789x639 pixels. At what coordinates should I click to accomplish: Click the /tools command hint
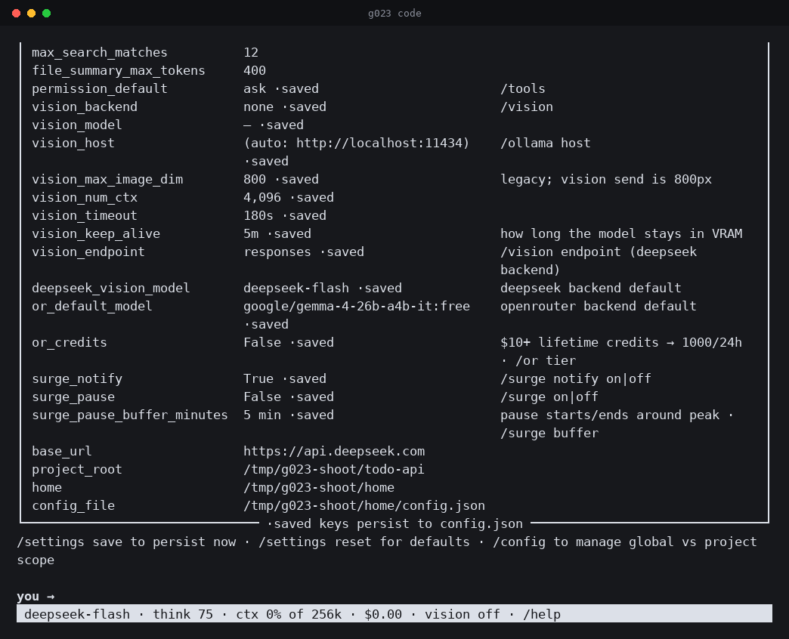tap(523, 88)
